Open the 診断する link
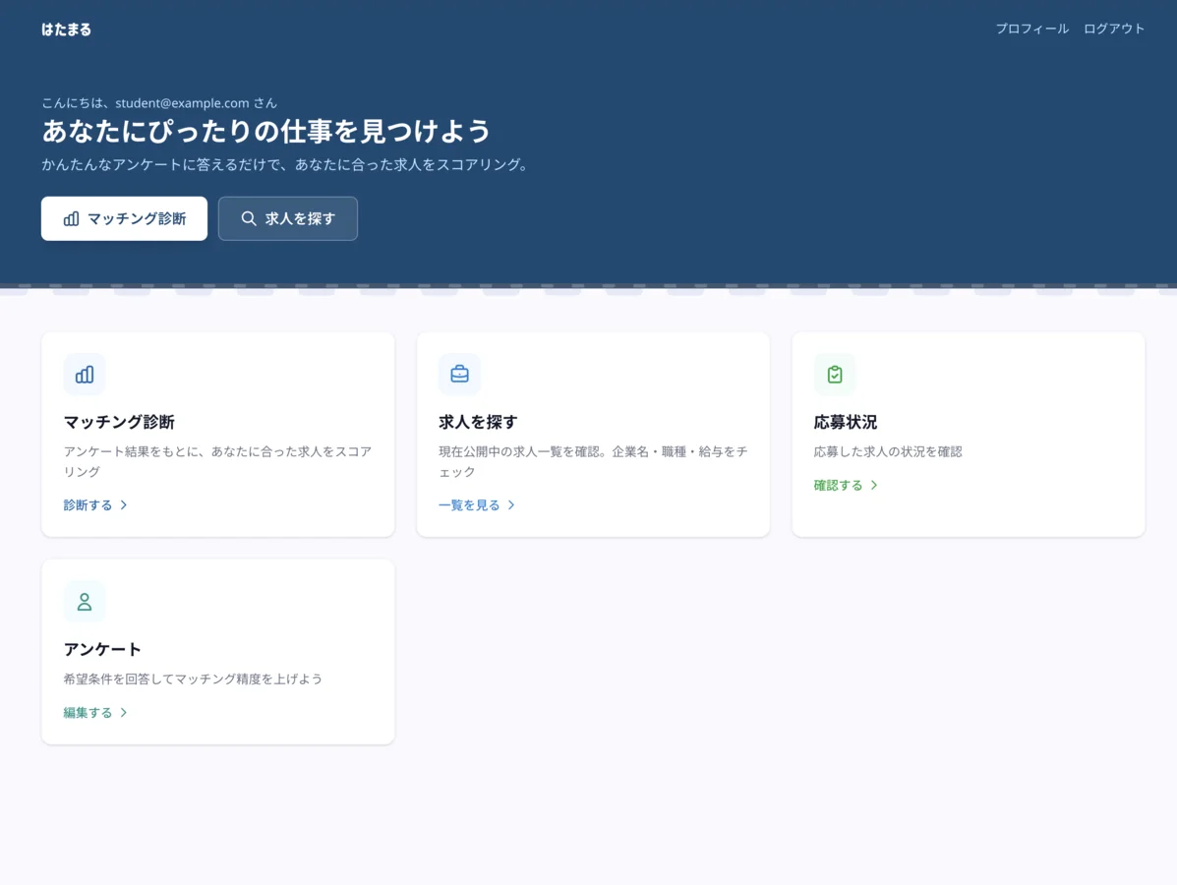Viewport: 1177px width, 885px height. (88, 504)
